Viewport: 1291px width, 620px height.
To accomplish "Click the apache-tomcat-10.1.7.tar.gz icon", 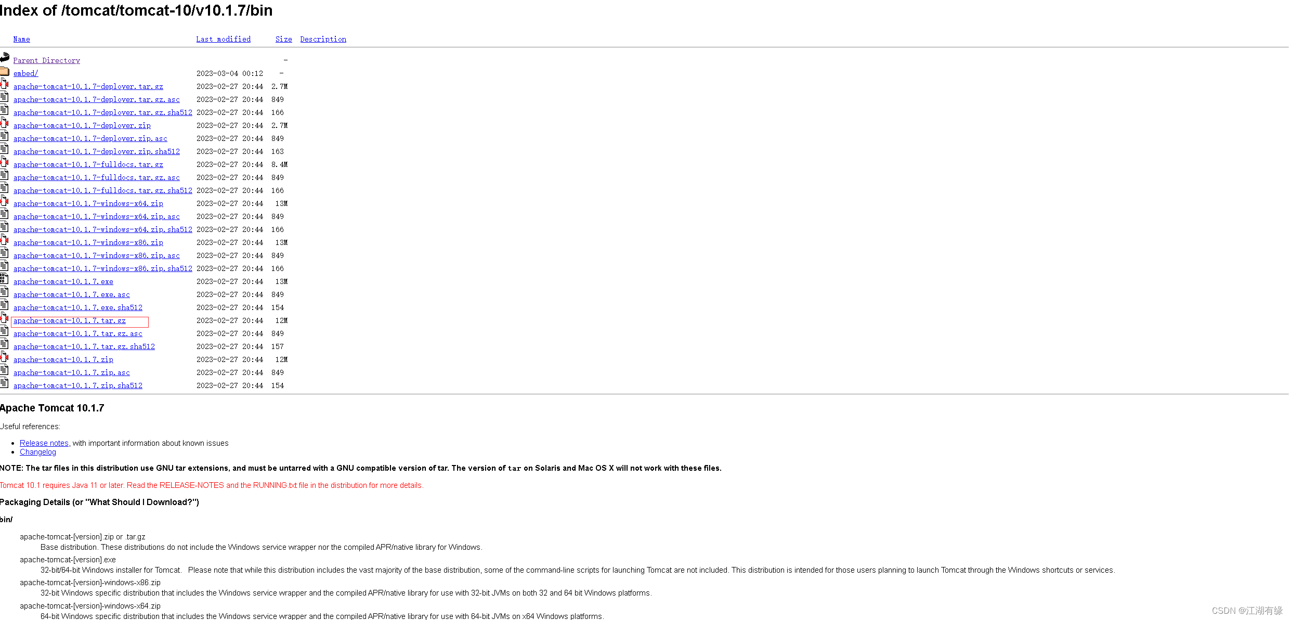I will point(6,319).
